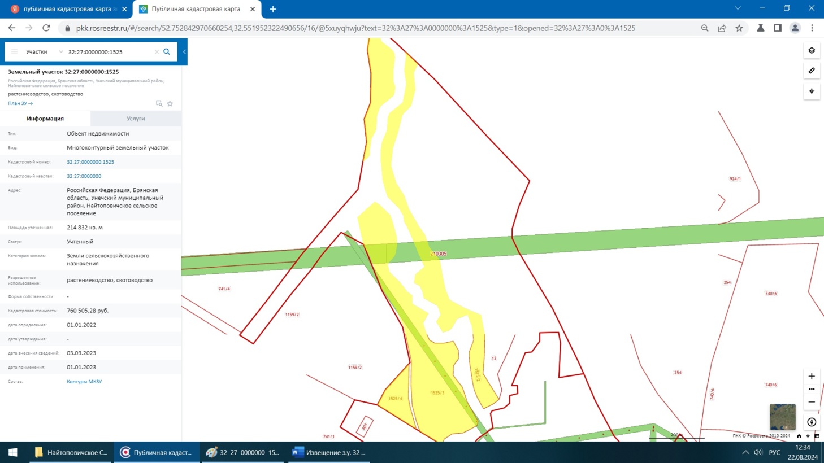Screen dimensions: 824x463
Task: Open Word document Извещение in taskbar
Action: coord(329,452)
